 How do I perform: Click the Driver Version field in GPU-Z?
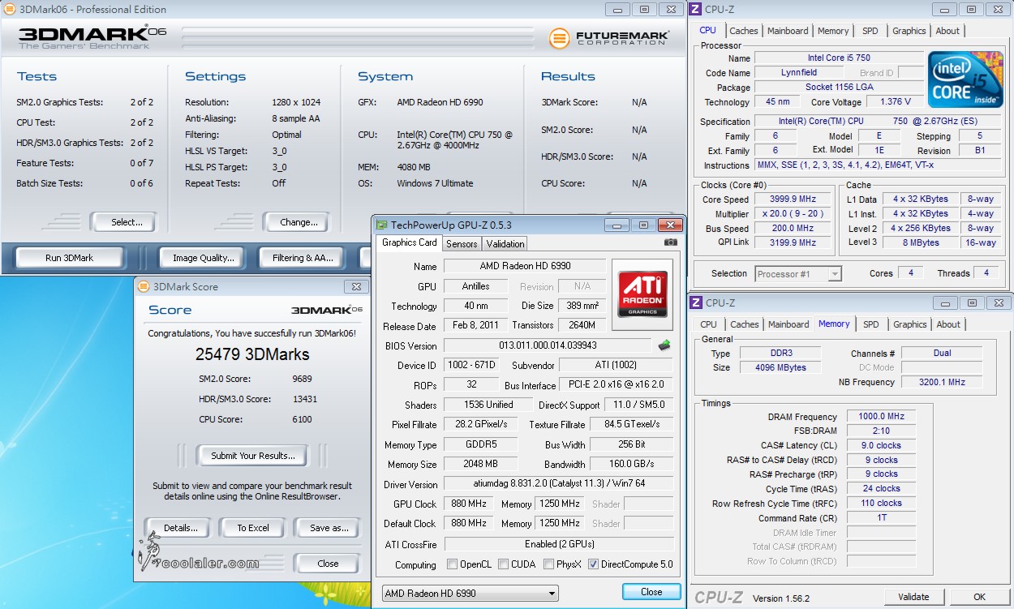pos(559,484)
